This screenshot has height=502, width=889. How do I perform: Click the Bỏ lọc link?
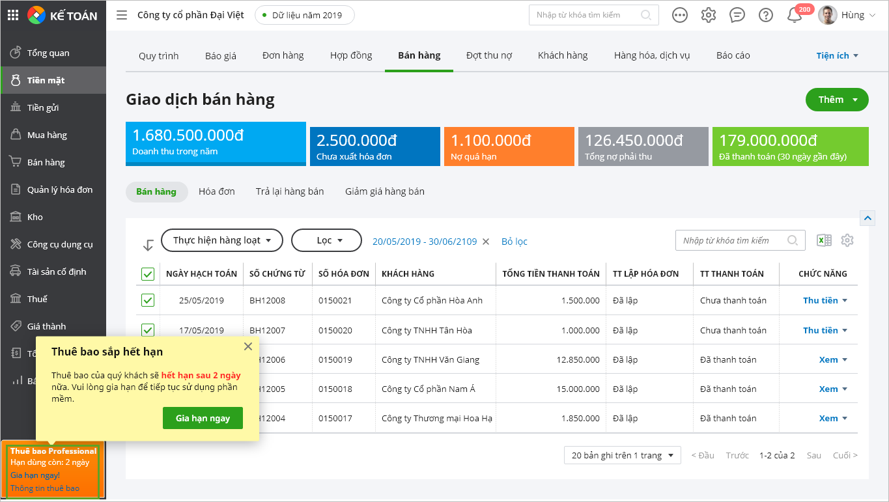point(514,242)
